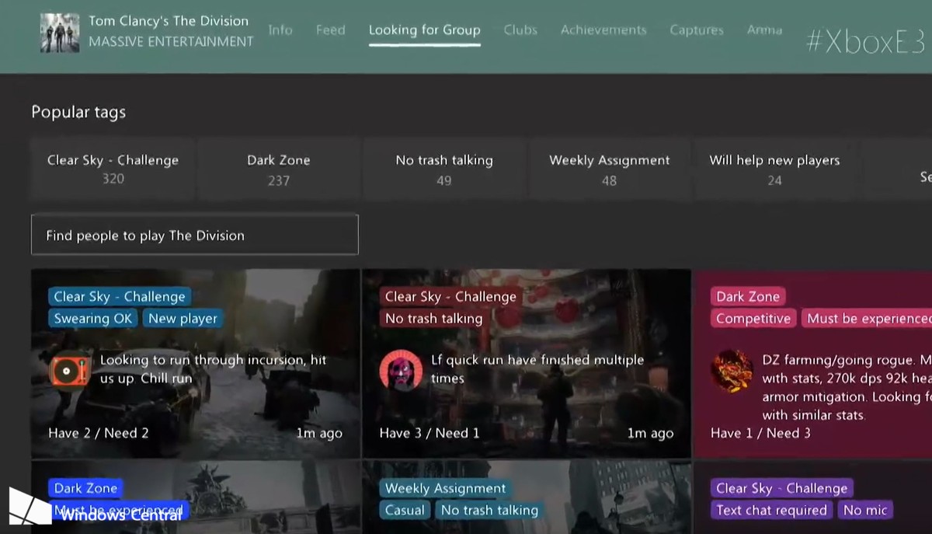View the DZ farming post's fiery avatar
This screenshot has width=932, height=534.
[x=732, y=370]
